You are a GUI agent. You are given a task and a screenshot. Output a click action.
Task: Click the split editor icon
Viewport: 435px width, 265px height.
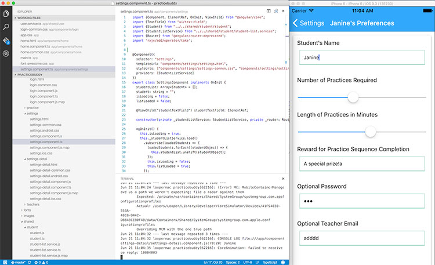[268, 11]
